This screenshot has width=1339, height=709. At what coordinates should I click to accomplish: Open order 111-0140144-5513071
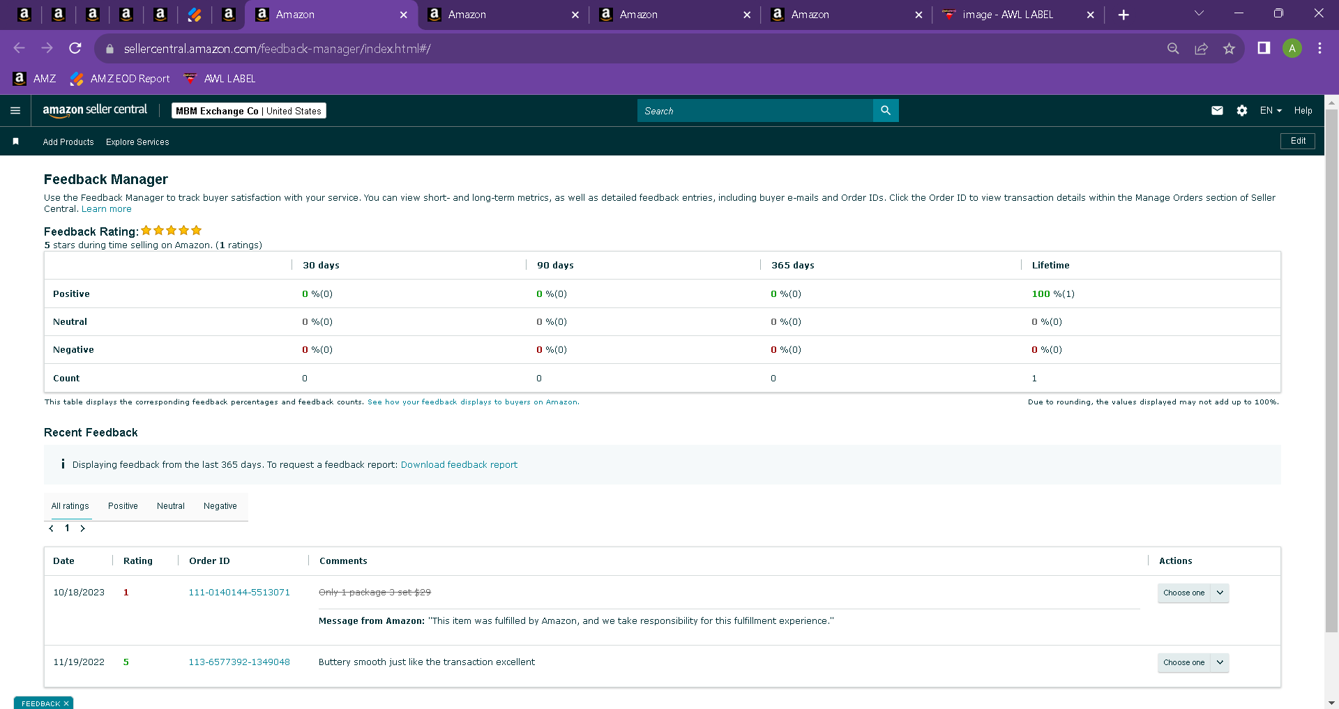pyautogui.click(x=239, y=593)
